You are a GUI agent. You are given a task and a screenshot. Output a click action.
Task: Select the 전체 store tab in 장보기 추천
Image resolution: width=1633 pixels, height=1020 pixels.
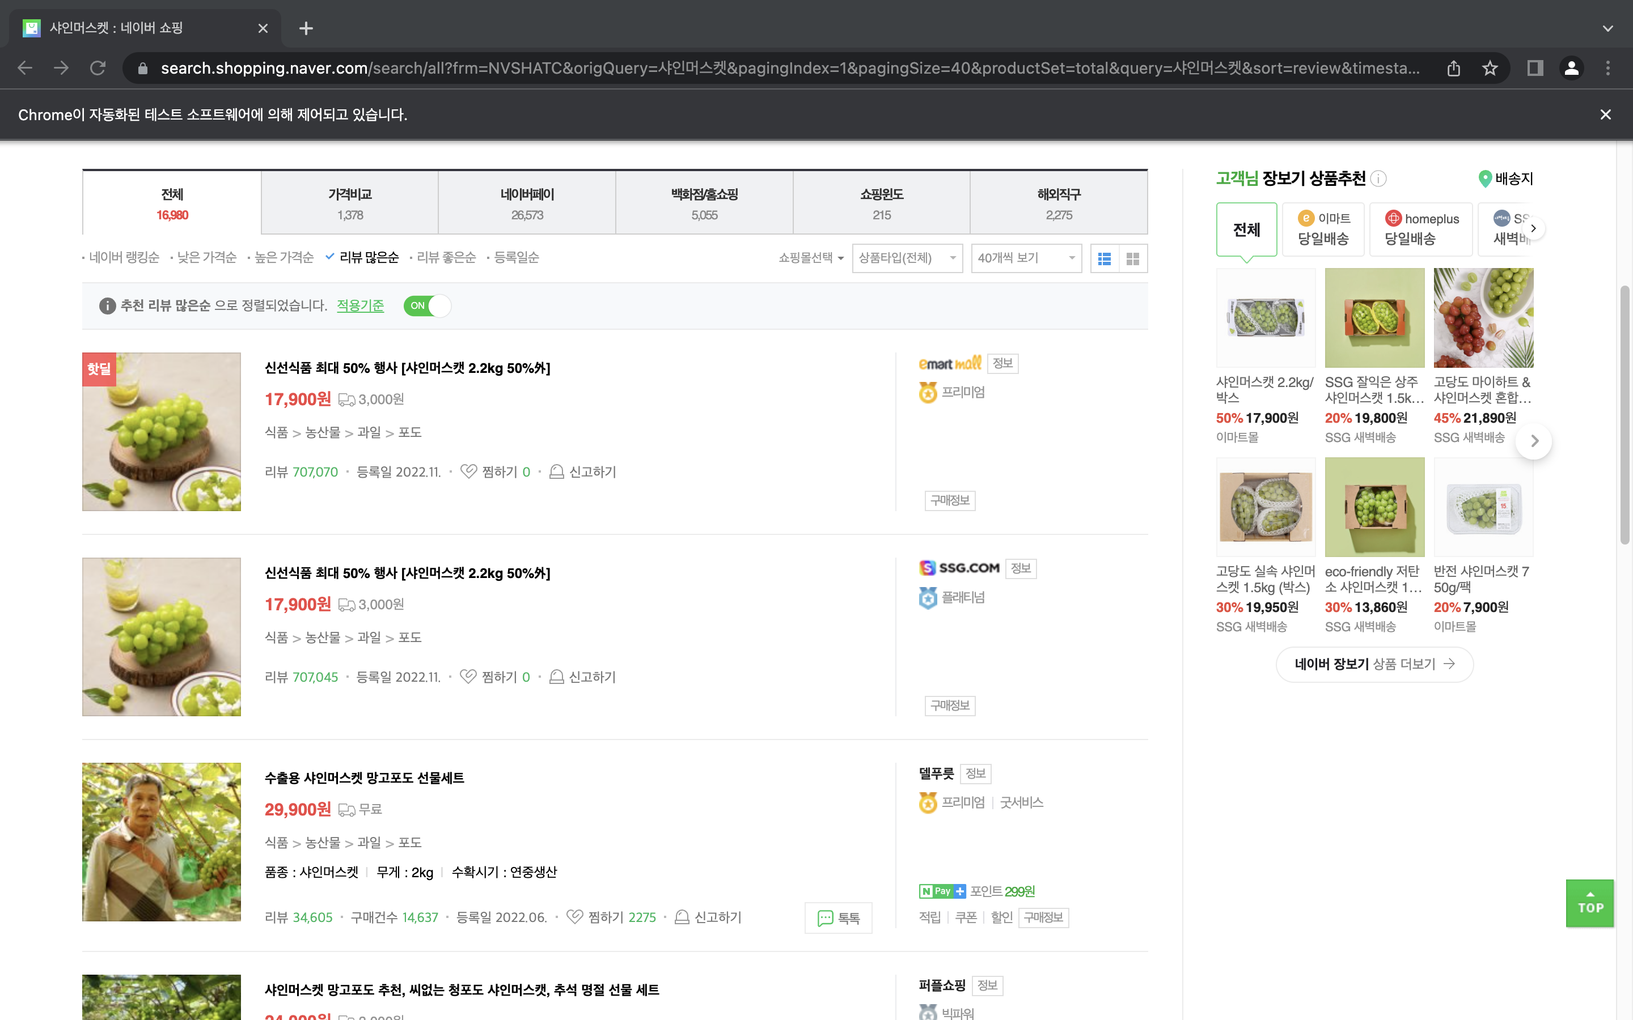1246,229
